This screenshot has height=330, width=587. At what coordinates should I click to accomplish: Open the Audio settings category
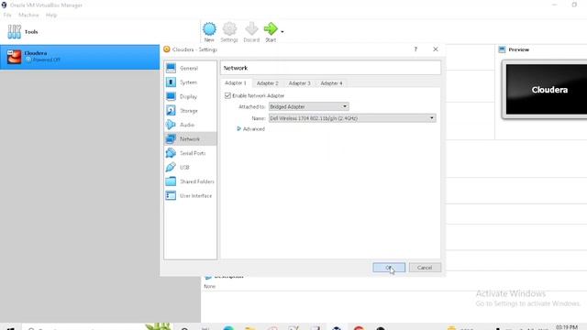190,125
